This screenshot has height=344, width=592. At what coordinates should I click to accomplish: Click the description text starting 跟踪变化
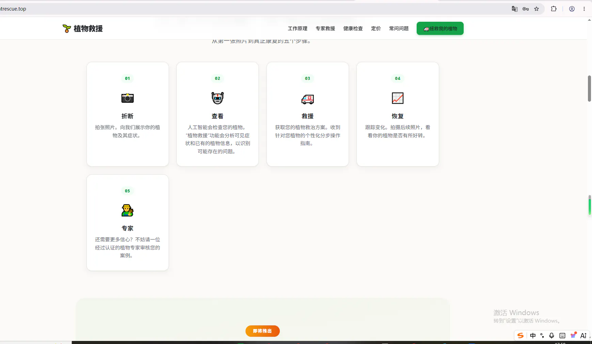coord(398,132)
